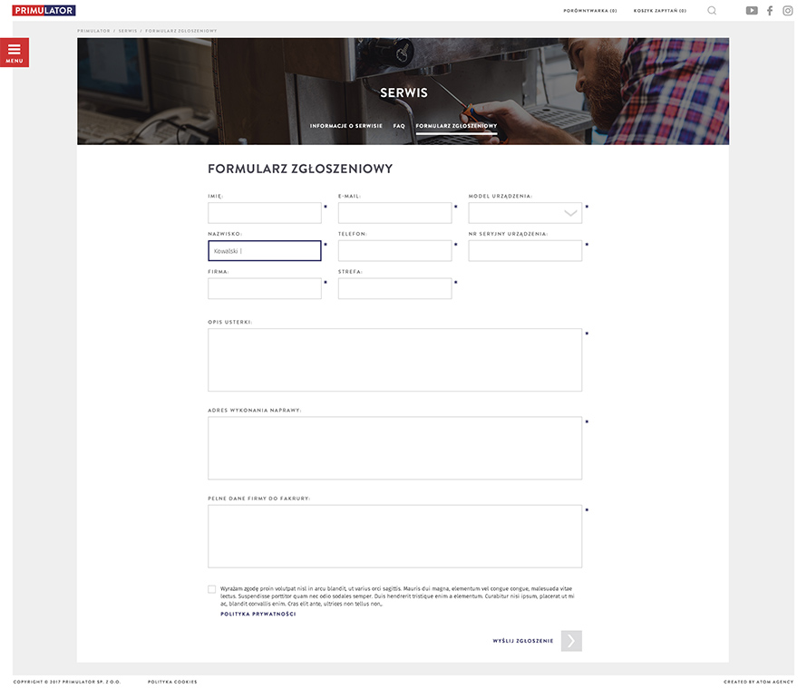Click into the Opis usterki textarea
The image size is (807, 688).
coord(394,360)
